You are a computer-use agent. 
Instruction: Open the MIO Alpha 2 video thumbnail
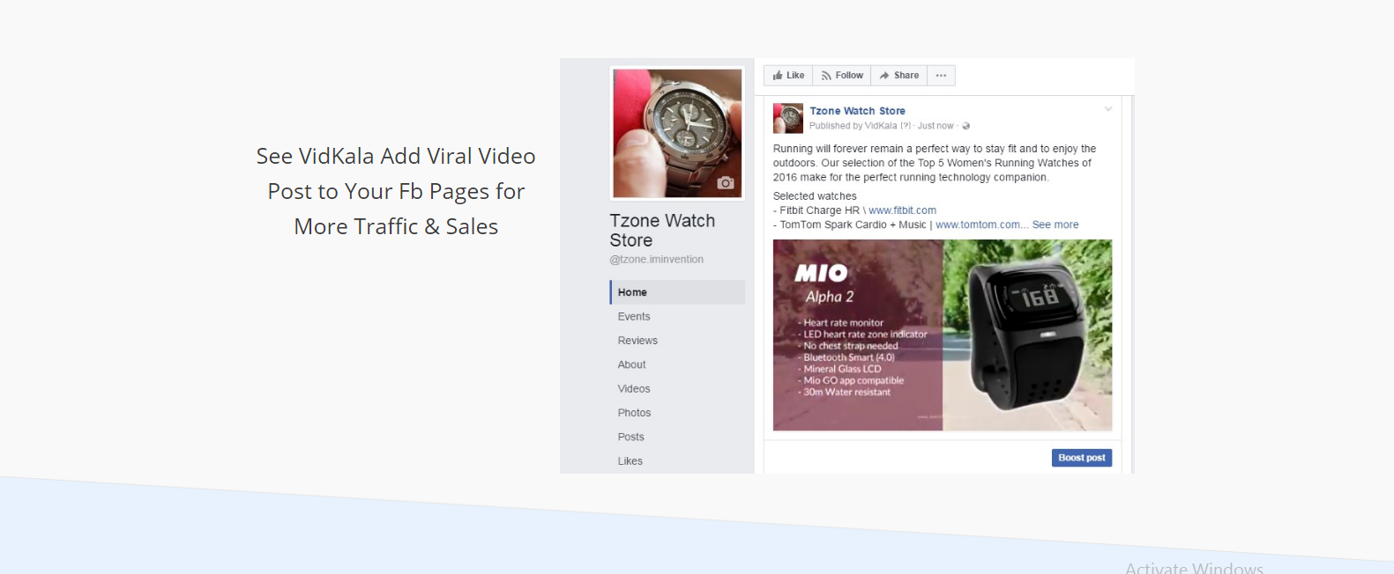(x=943, y=335)
